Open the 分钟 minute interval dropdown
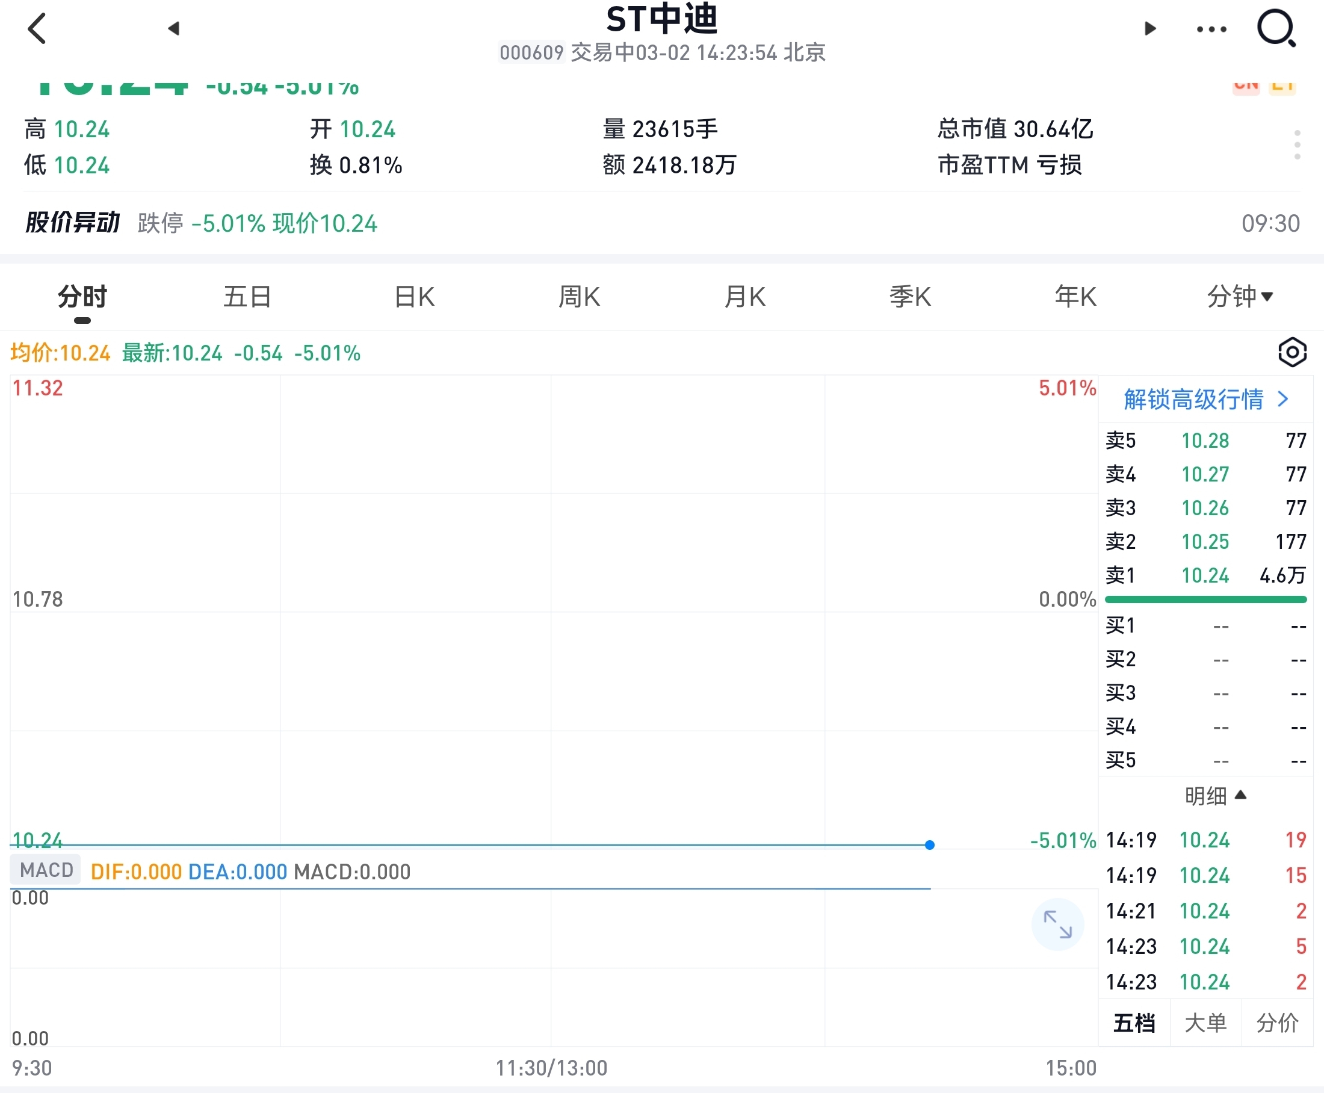This screenshot has width=1324, height=1093. (1239, 297)
